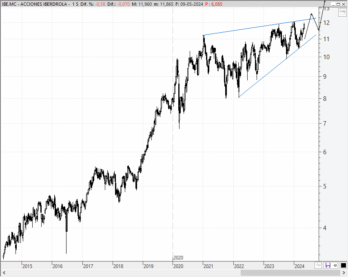Click the 2017 label on time axis
348x277 pixels.
tap(88, 266)
